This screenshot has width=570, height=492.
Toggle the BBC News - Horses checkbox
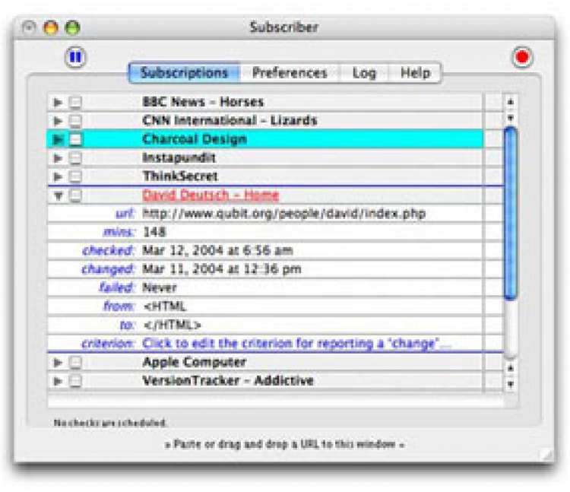[75, 103]
